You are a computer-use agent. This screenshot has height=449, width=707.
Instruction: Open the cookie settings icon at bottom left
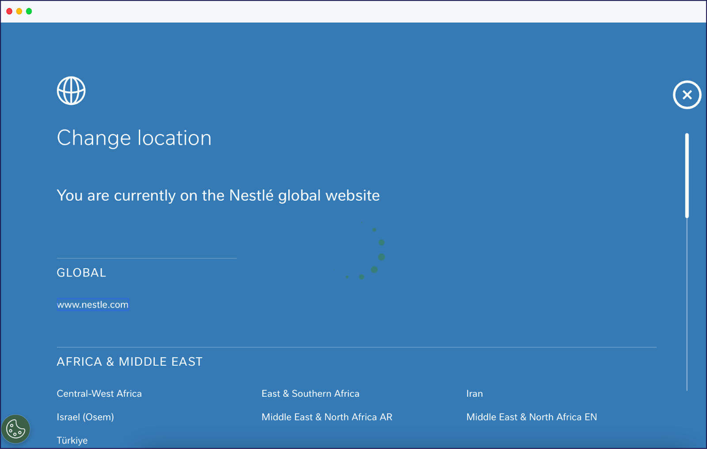click(x=16, y=428)
